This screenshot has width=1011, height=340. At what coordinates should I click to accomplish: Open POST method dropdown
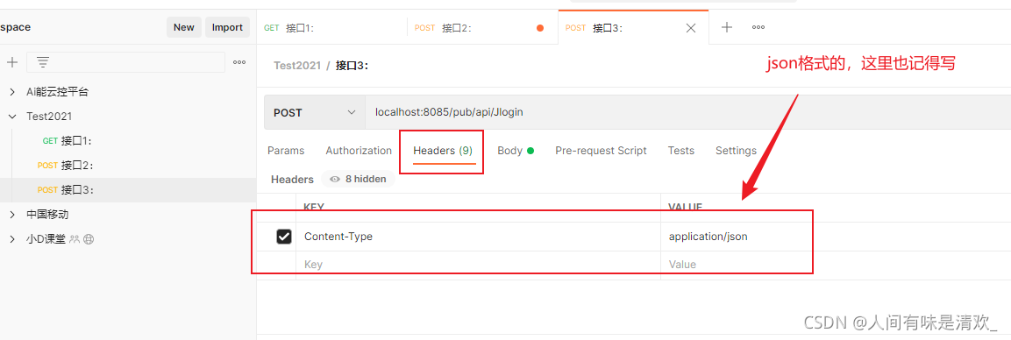(x=314, y=112)
